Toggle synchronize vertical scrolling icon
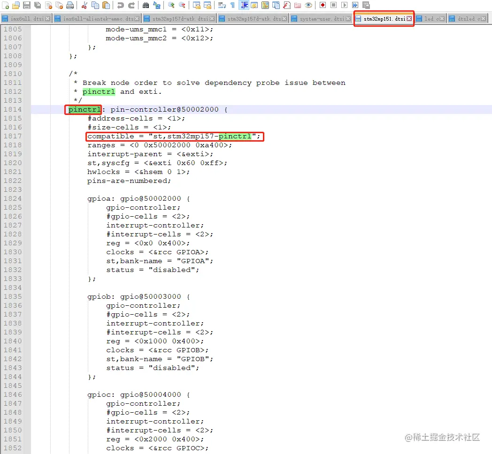The width and height of the screenshot is (492, 454). [196, 5]
